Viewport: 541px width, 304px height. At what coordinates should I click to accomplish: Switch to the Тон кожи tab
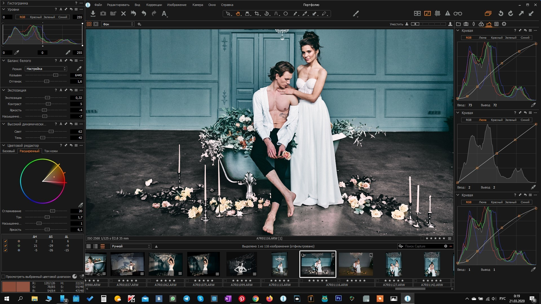51,151
